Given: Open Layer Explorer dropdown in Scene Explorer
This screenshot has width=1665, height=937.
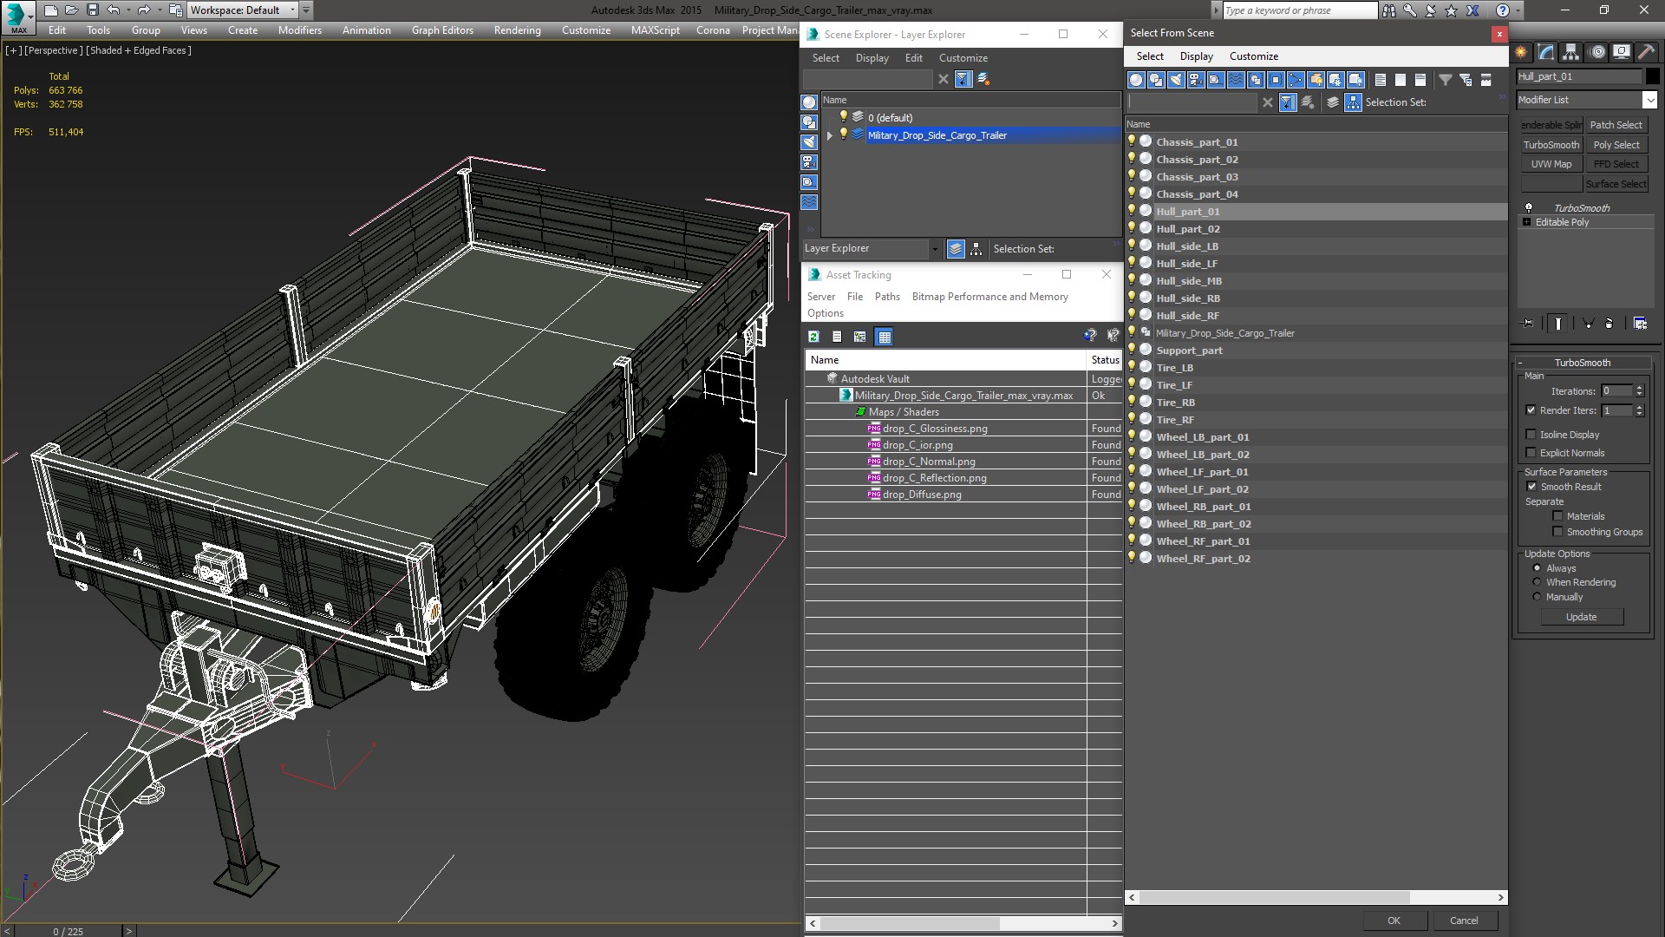Looking at the screenshot, I should pos(934,249).
